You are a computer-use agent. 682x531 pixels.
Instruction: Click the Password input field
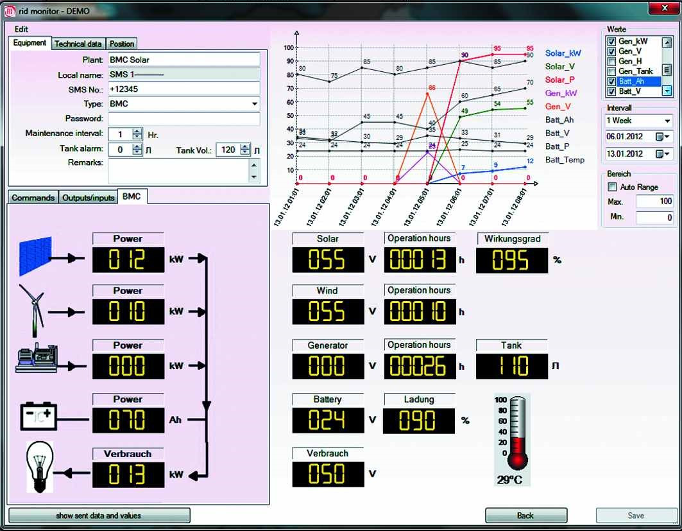click(183, 119)
